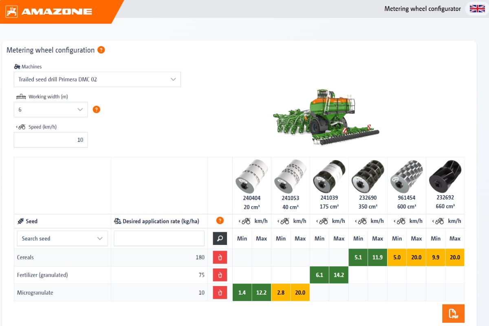Click the Cereals row label
This screenshot has width=489, height=326.
[x=25, y=258]
